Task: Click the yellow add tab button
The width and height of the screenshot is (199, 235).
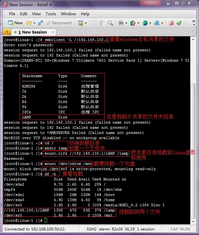Action: click(x=7, y=32)
